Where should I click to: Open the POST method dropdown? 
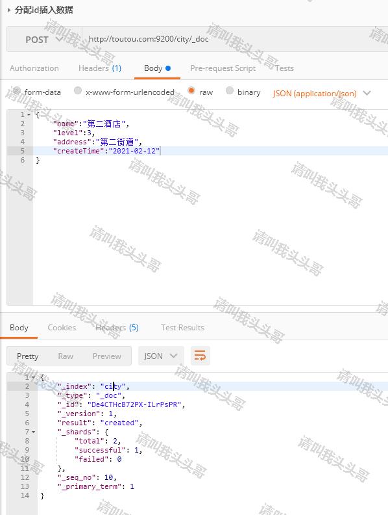coord(44,40)
